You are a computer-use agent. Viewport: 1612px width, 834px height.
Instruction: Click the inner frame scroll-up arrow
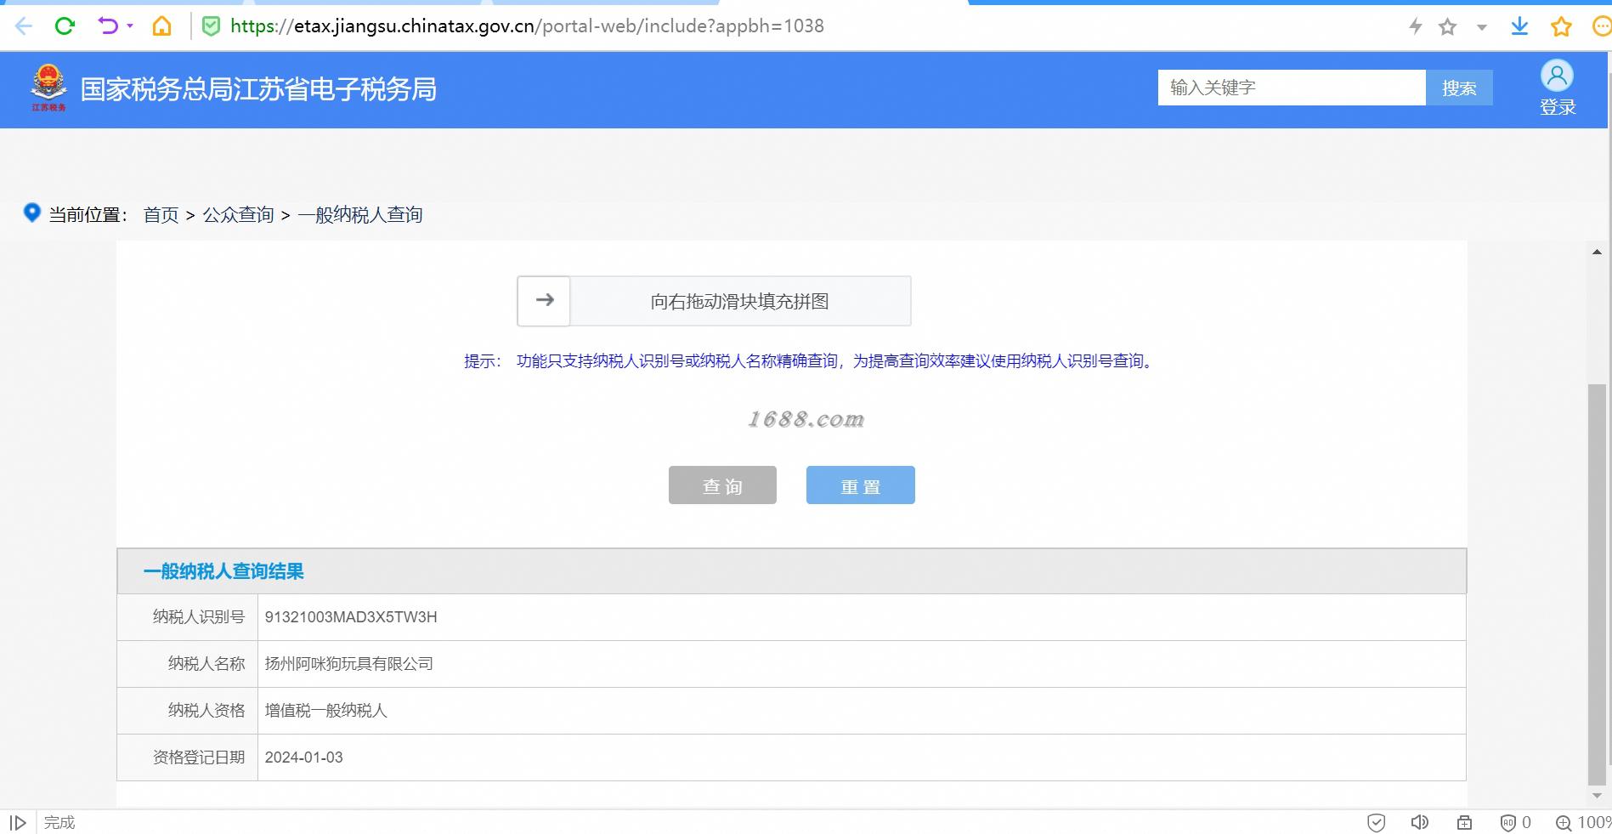point(1597,252)
